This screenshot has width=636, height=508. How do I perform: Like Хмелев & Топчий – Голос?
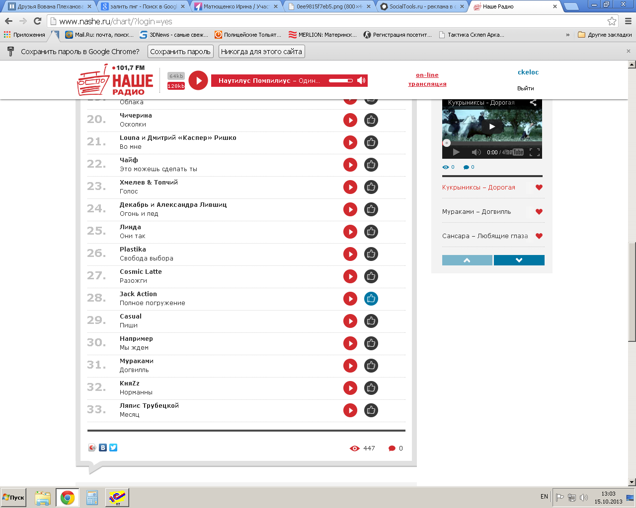pos(371,187)
